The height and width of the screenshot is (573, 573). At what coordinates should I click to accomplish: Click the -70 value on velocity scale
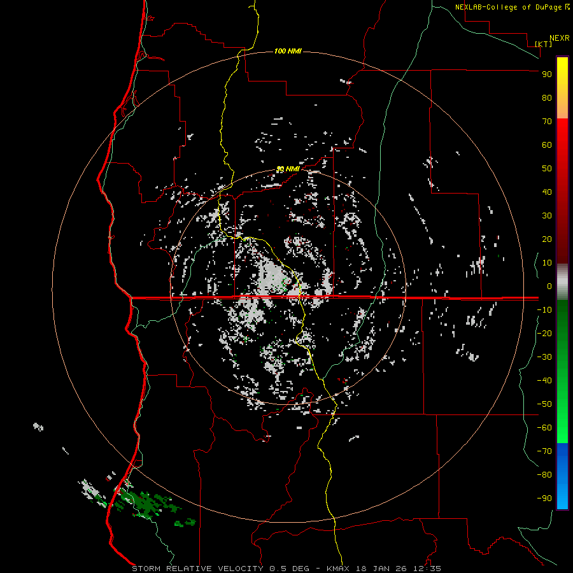pyautogui.click(x=544, y=451)
